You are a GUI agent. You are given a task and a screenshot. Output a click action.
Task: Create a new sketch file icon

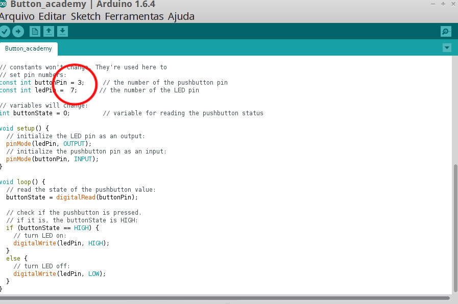click(x=35, y=32)
